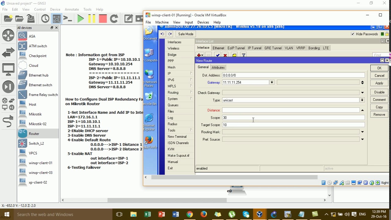Switch to EoIP Tunnel tab

pos(236,48)
